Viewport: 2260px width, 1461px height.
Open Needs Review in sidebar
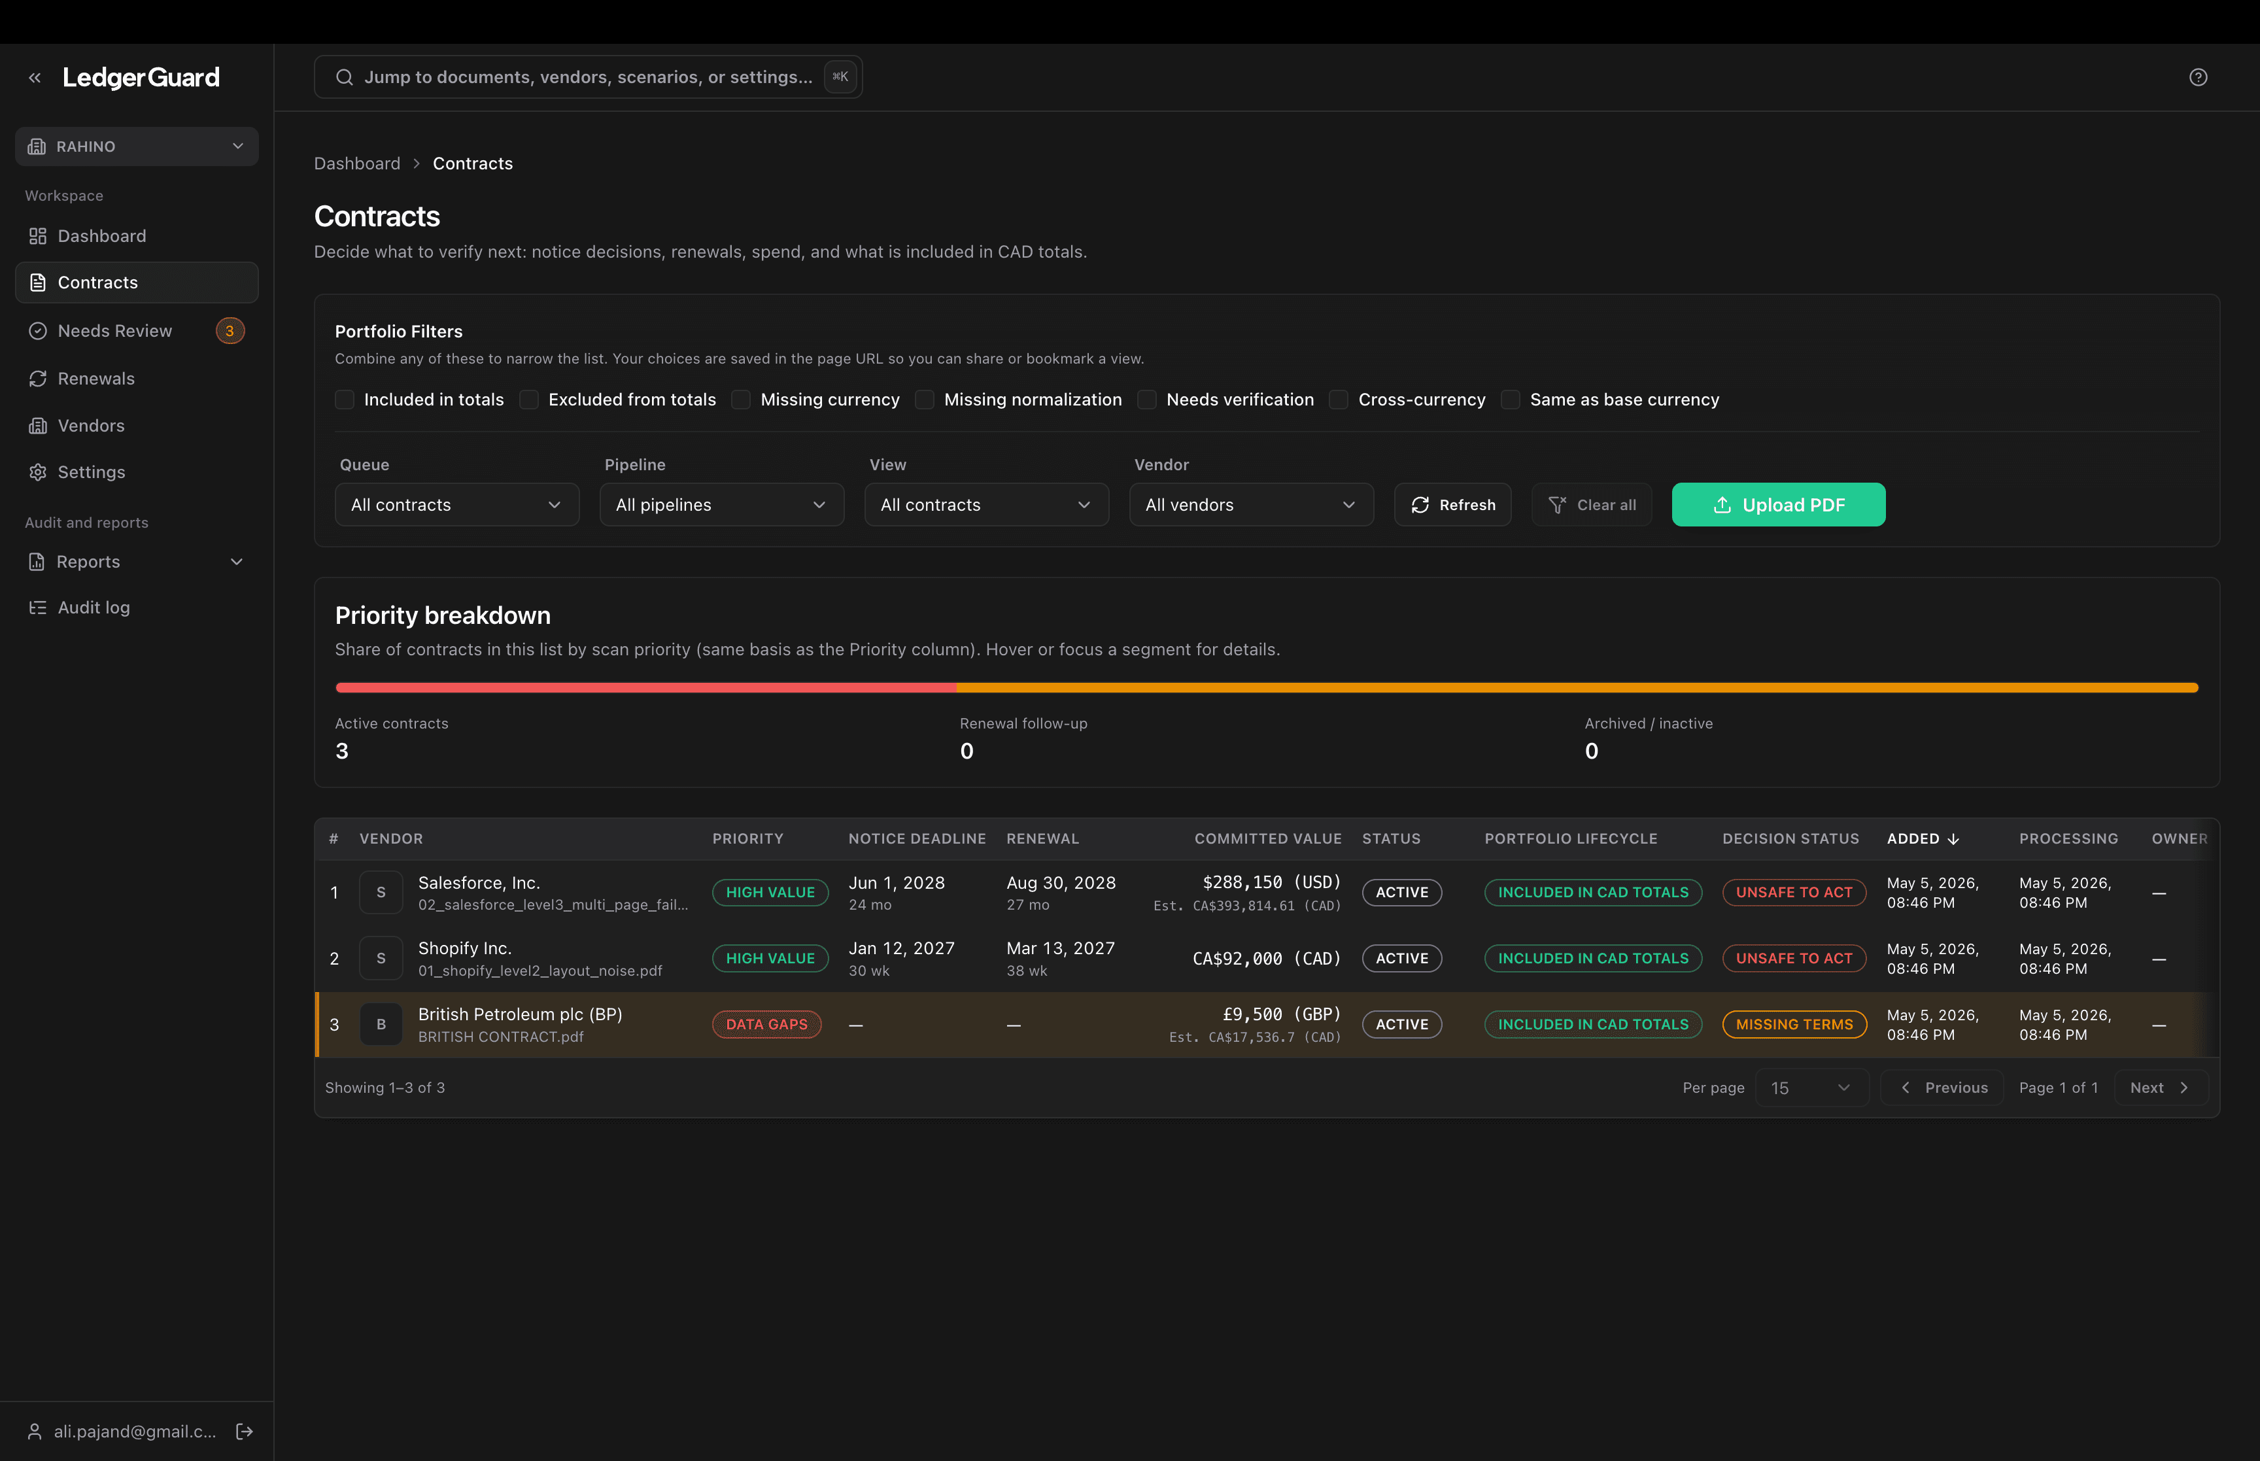(x=137, y=331)
